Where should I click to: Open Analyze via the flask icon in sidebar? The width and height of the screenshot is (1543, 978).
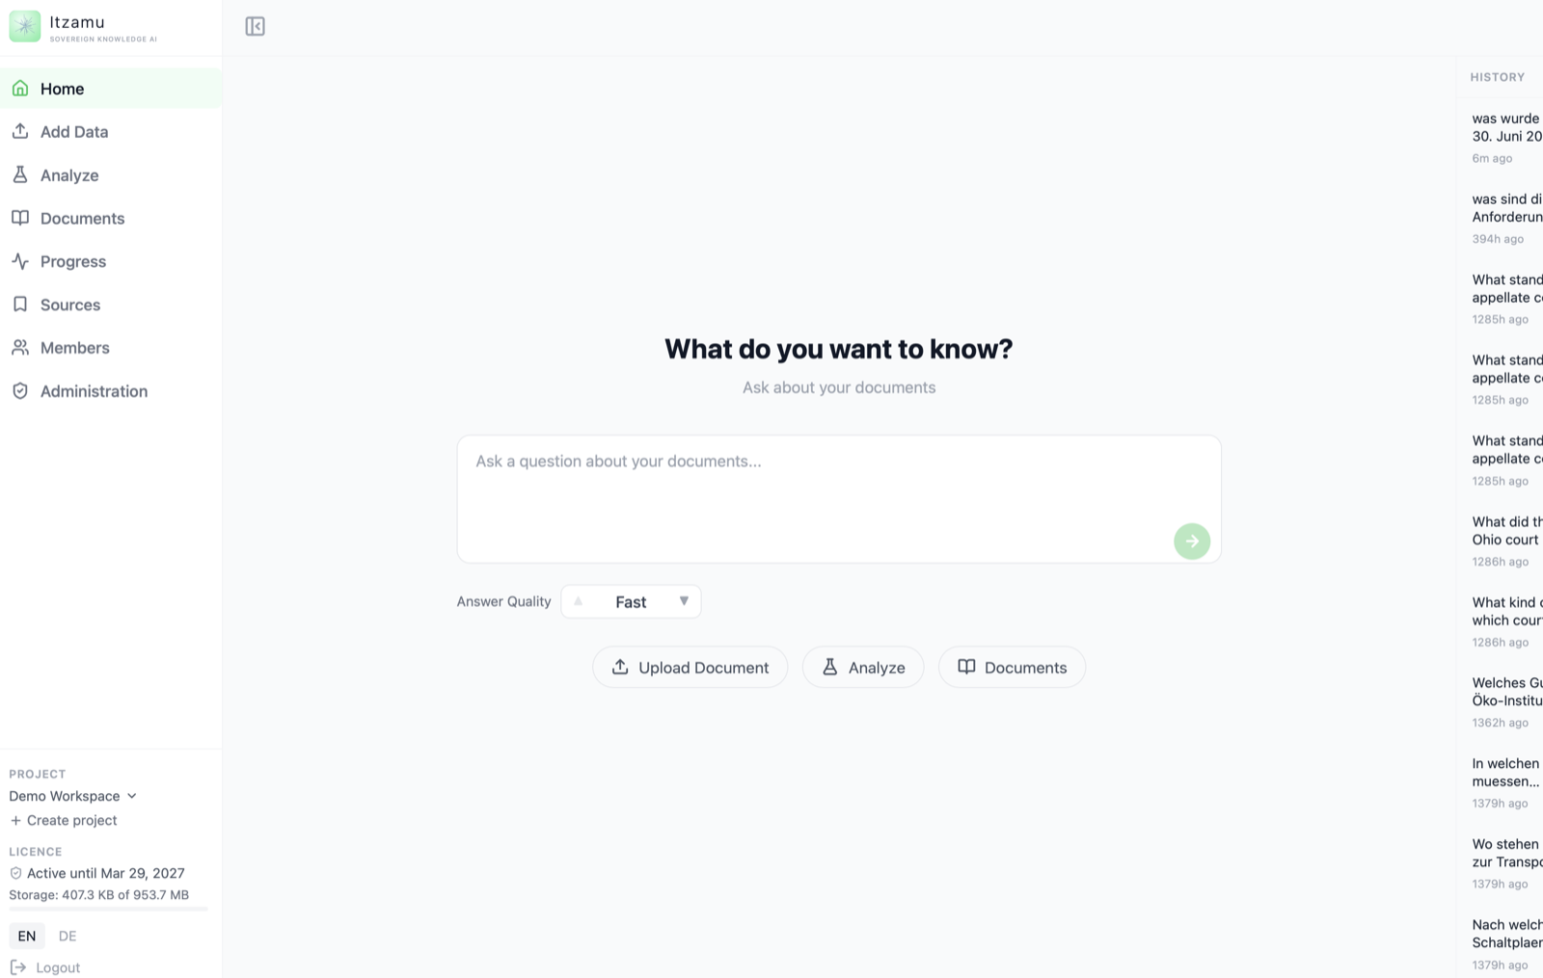pyautogui.click(x=20, y=175)
